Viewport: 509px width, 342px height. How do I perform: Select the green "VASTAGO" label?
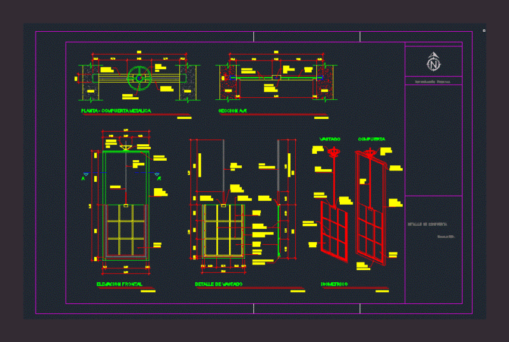click(x=330, y=139)
